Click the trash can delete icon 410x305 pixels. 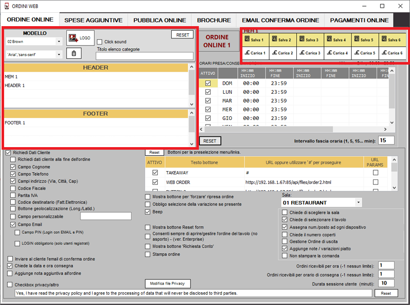[73, 53]
